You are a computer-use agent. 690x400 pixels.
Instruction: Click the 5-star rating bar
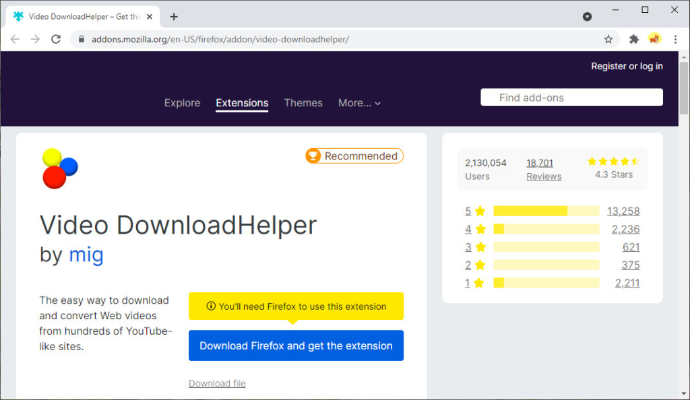tap(546, 211)
